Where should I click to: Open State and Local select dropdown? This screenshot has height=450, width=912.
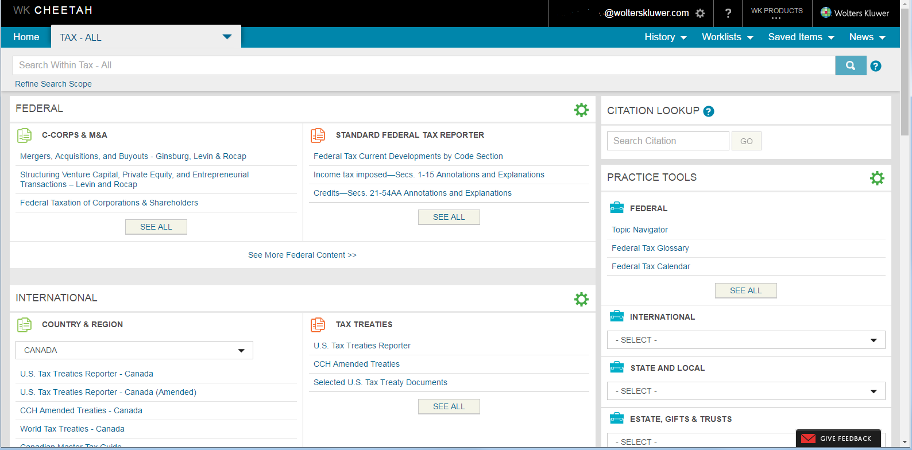(x=746, y=391)
